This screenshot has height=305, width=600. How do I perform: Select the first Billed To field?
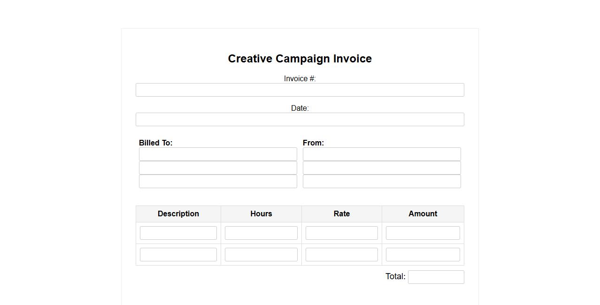coord(218,154)
